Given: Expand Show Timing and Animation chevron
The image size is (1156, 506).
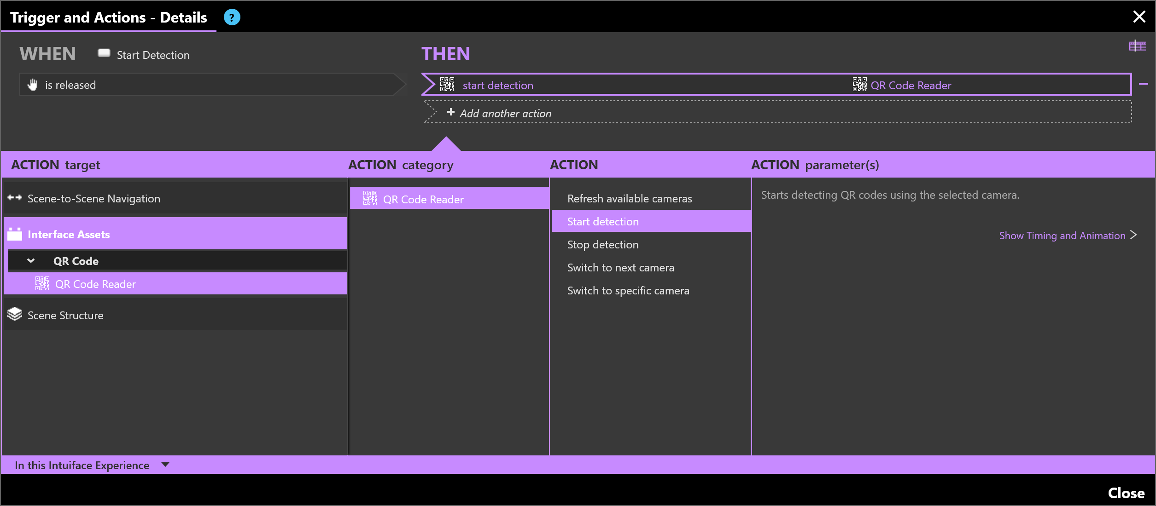Looking at the screenshot, I should click(1134, 235).
